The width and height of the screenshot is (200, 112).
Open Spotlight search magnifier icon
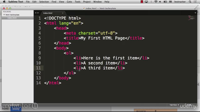(x=190, y=2)
